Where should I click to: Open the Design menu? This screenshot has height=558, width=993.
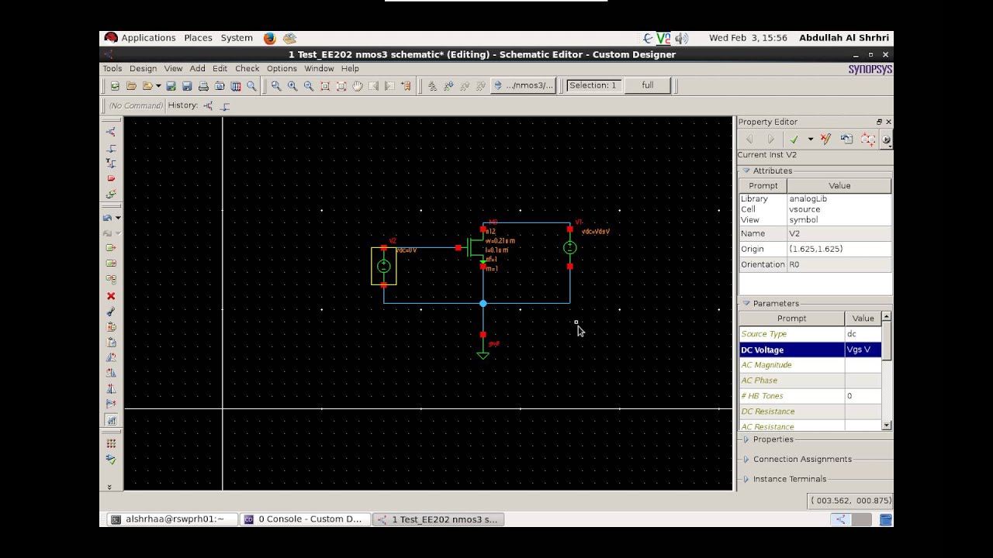click(x=143, y=68)
